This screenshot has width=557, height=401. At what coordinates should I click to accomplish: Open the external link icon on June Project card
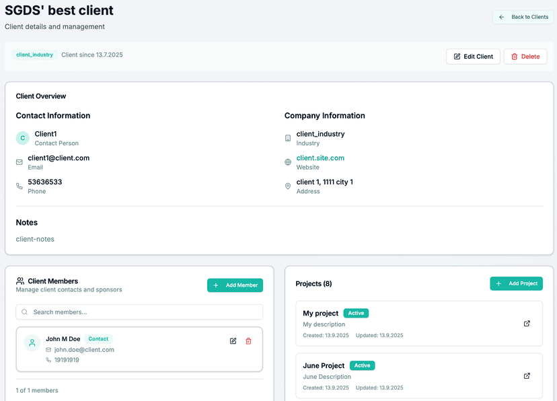pyautogui.click(x=527, y=375)
